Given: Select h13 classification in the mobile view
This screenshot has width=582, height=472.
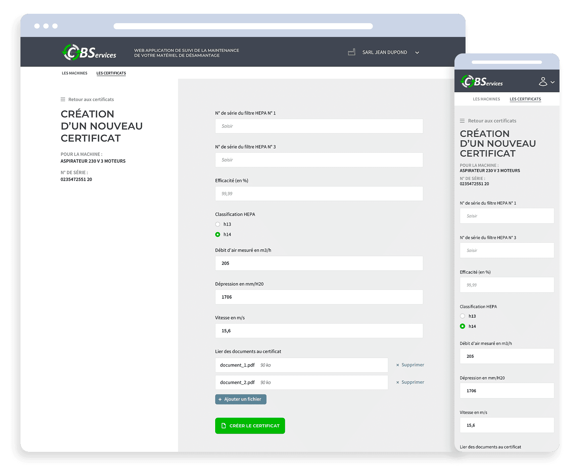Looking at the screenshot, I should [462, 316].
